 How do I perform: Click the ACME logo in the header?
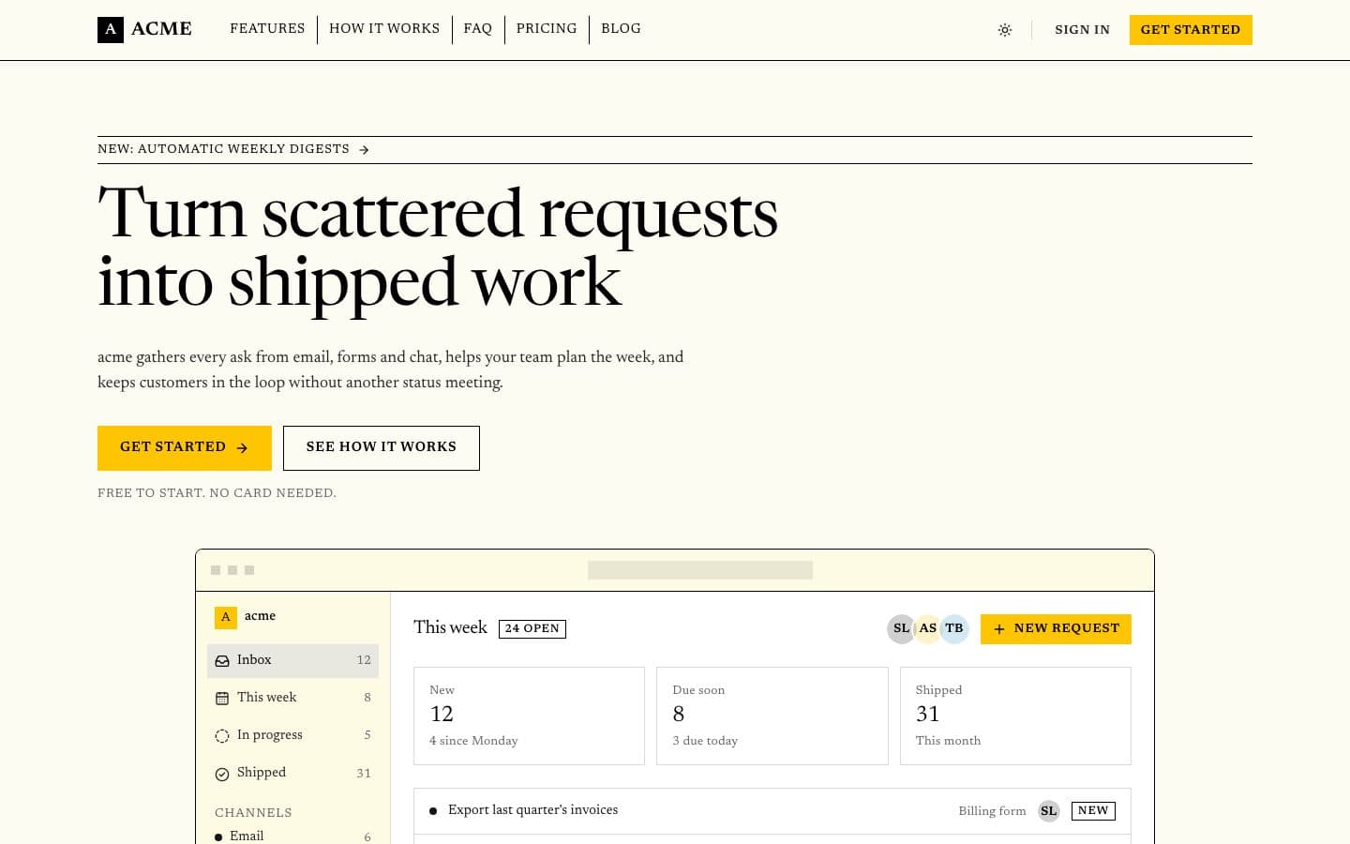[x=144, y=29]
